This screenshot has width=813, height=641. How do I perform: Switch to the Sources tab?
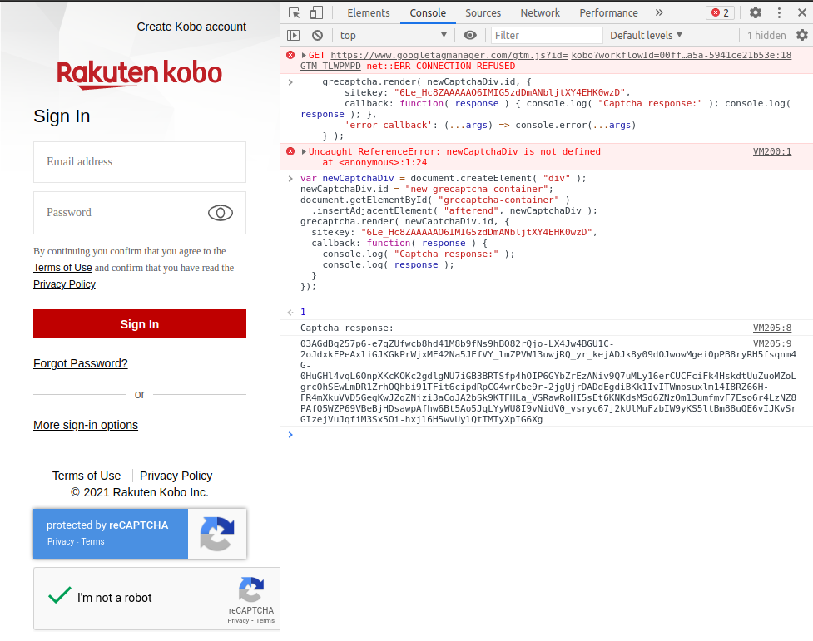click(x=483, y=13)
